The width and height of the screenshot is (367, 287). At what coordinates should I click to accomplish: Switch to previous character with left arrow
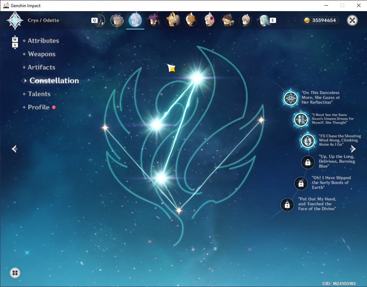(15, 149)
